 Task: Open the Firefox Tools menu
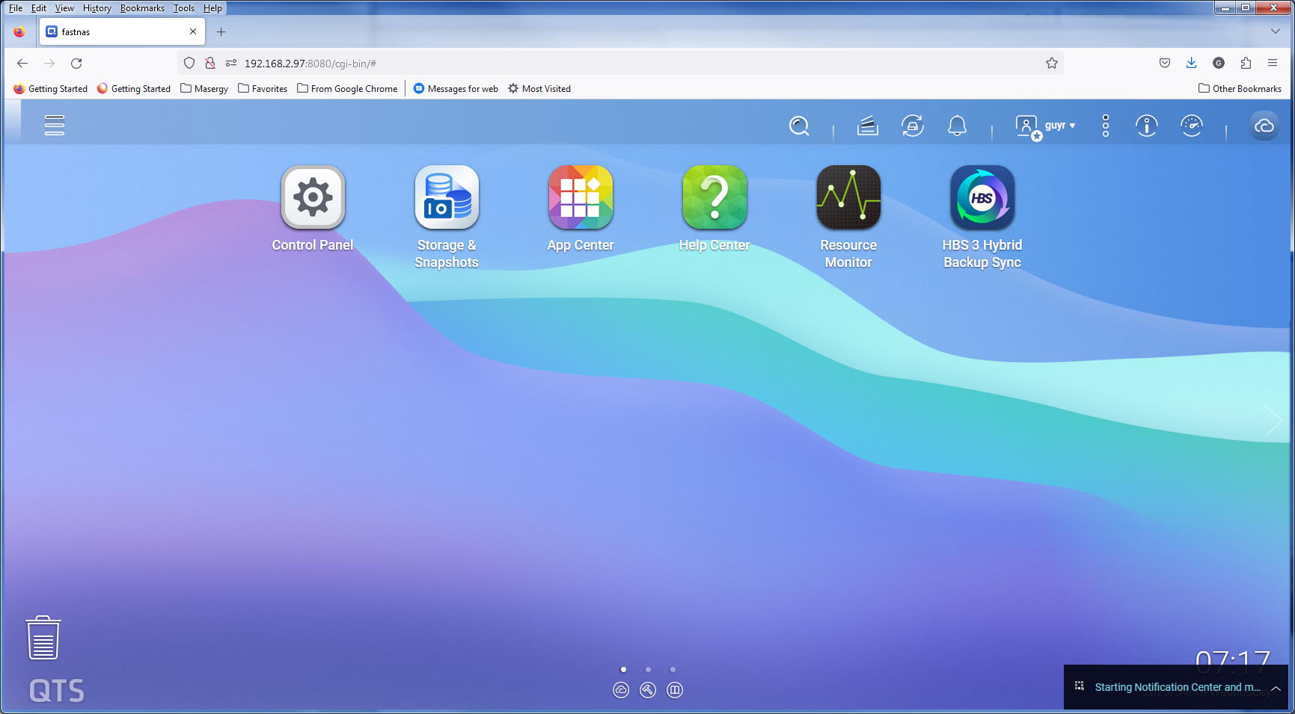183,8
